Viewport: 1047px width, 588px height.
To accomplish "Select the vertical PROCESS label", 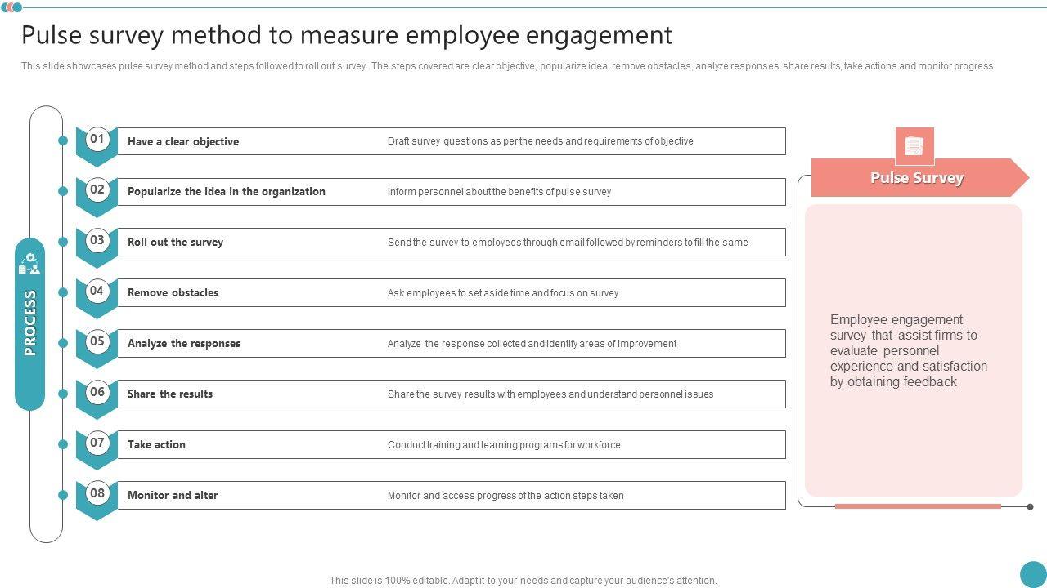I will tap(30, 323).
